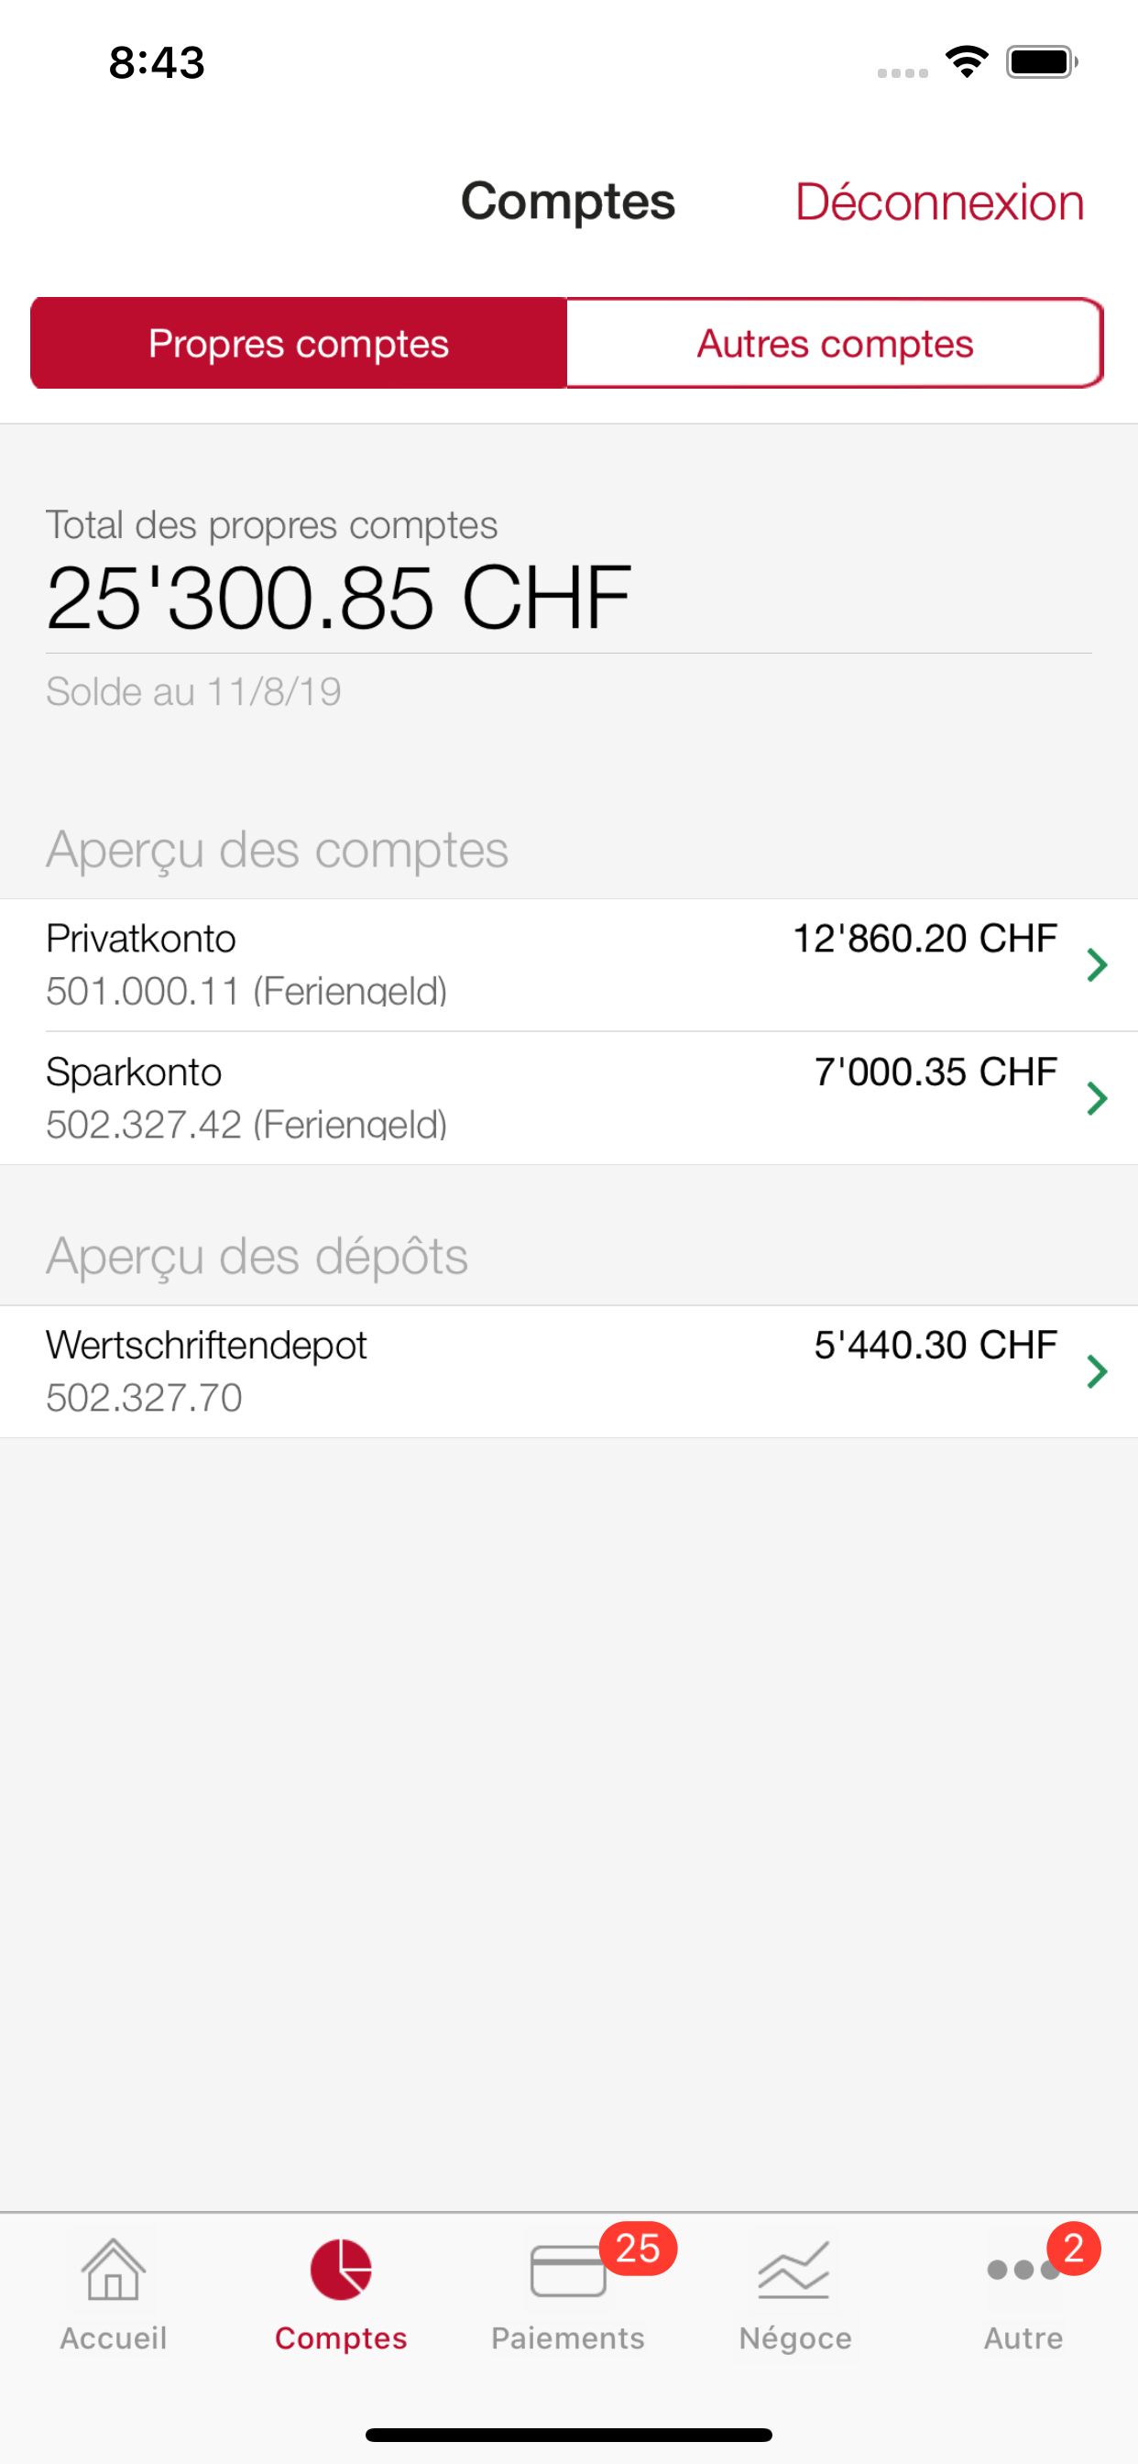Tap the Négoce tab label

tap(794, 2337)
